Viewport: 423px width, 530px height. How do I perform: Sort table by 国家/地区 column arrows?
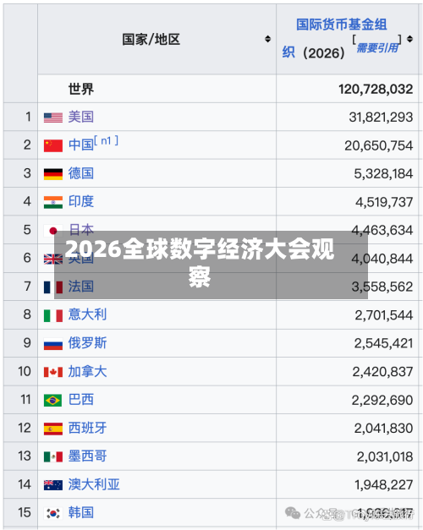[x=267, y=39]
